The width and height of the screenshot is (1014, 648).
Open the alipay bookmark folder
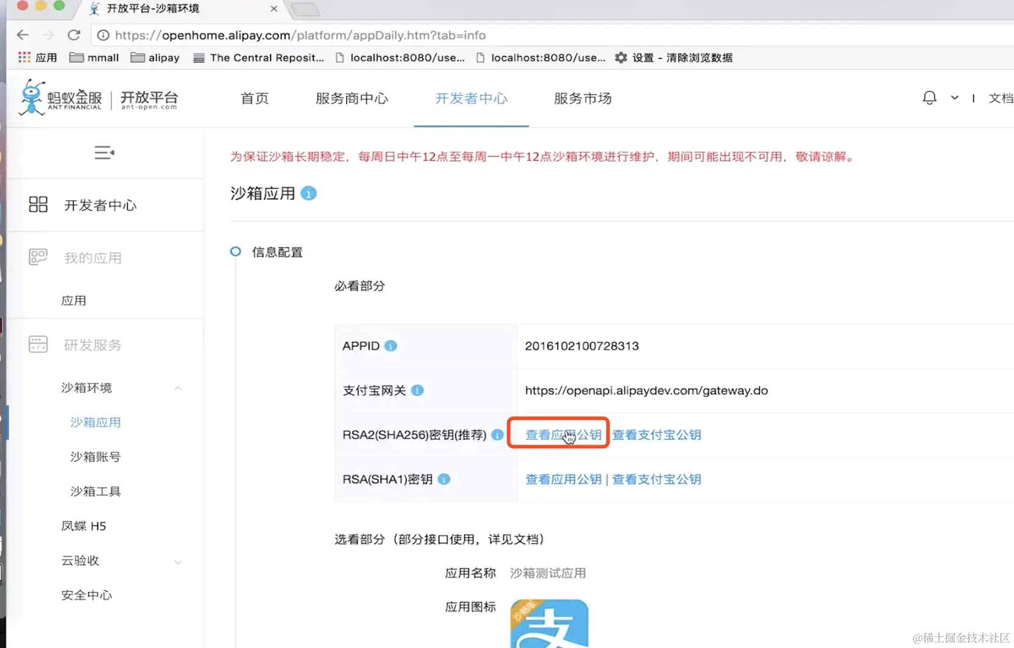pos(155,57)
